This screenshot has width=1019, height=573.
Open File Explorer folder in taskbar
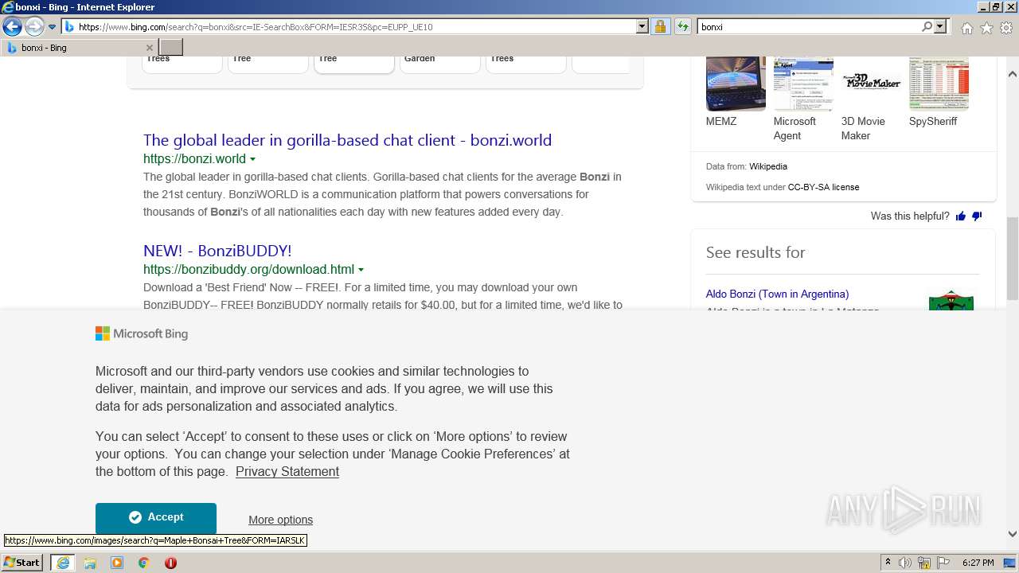click(x=90, y=563)
